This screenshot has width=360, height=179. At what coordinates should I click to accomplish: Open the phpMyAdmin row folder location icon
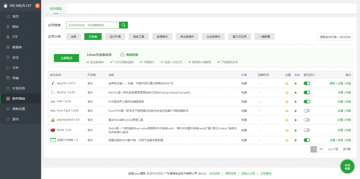pyautogui.click(x=287, y=120)
